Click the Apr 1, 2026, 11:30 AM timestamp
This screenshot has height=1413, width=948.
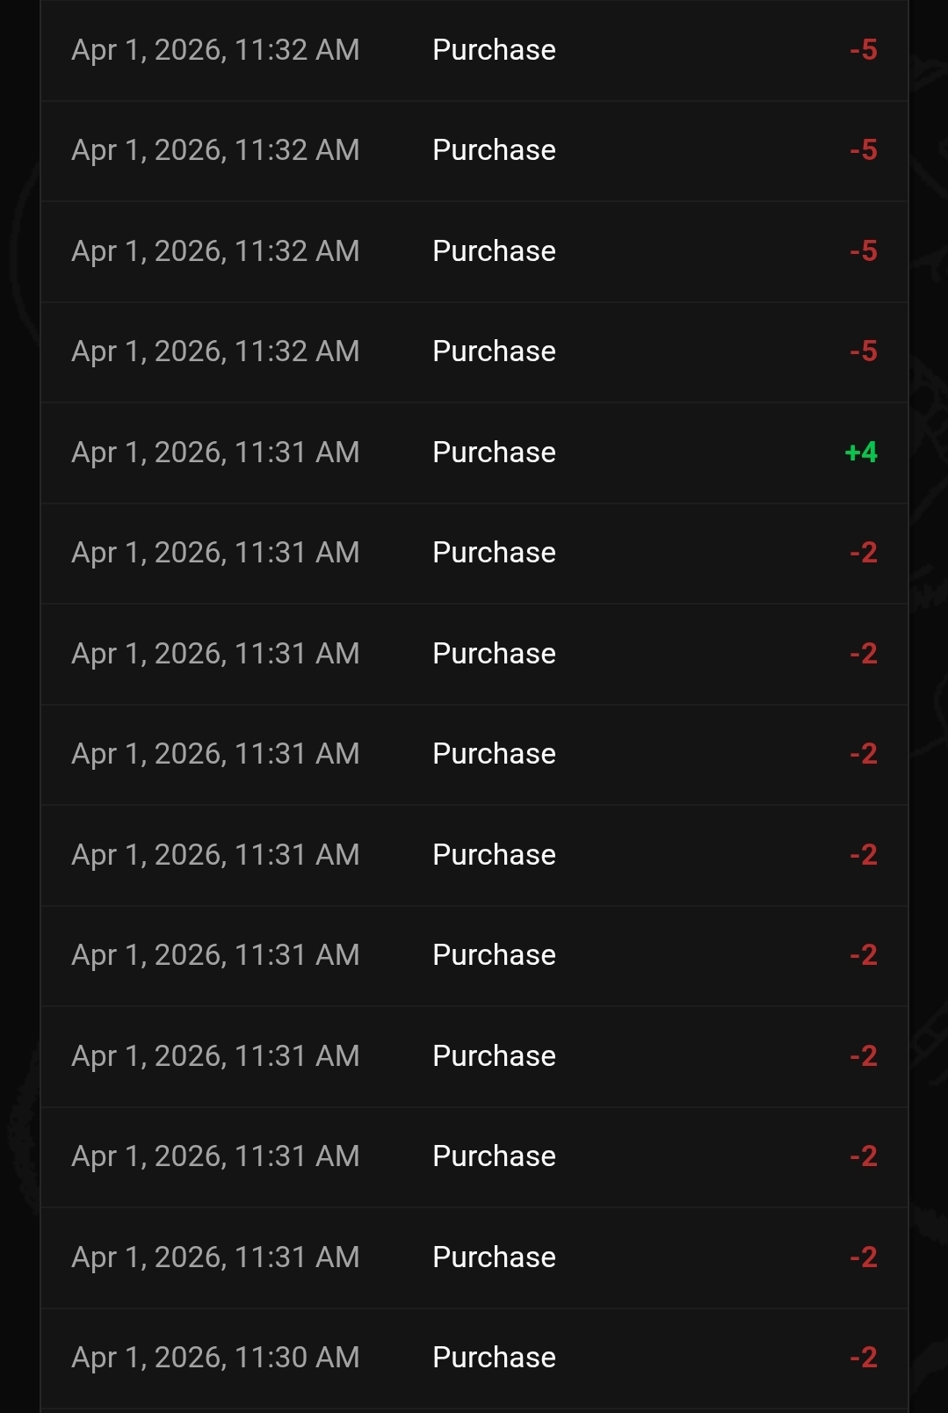coord(215,1358)
